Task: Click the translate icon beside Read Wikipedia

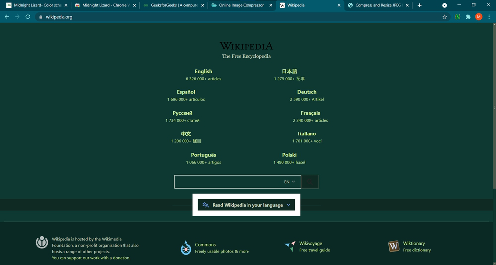Action: [206, 205]
